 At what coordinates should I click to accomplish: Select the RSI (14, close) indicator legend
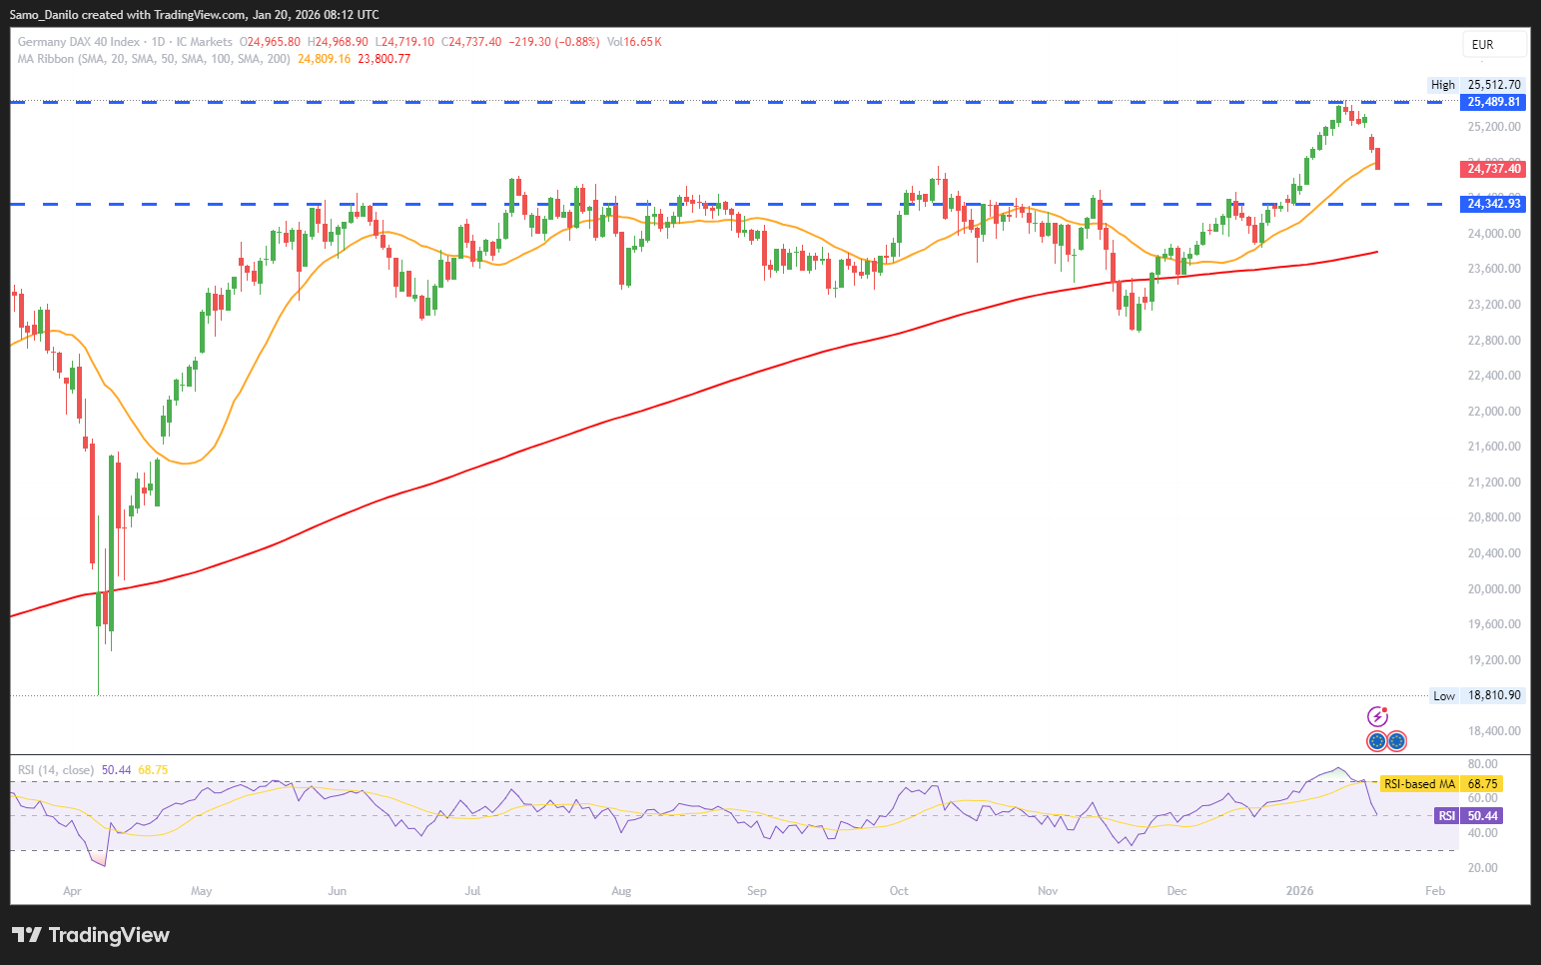56,770
